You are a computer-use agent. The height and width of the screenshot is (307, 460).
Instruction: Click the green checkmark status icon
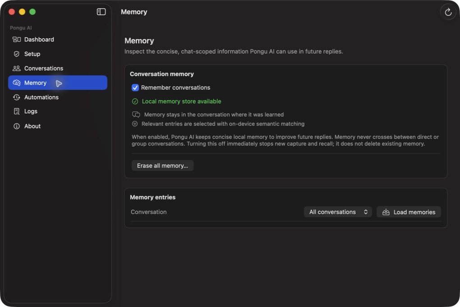135,101
